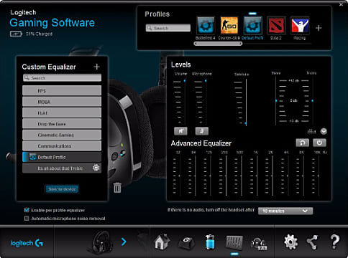Add a new profile with plus icon

coord(319,28)
